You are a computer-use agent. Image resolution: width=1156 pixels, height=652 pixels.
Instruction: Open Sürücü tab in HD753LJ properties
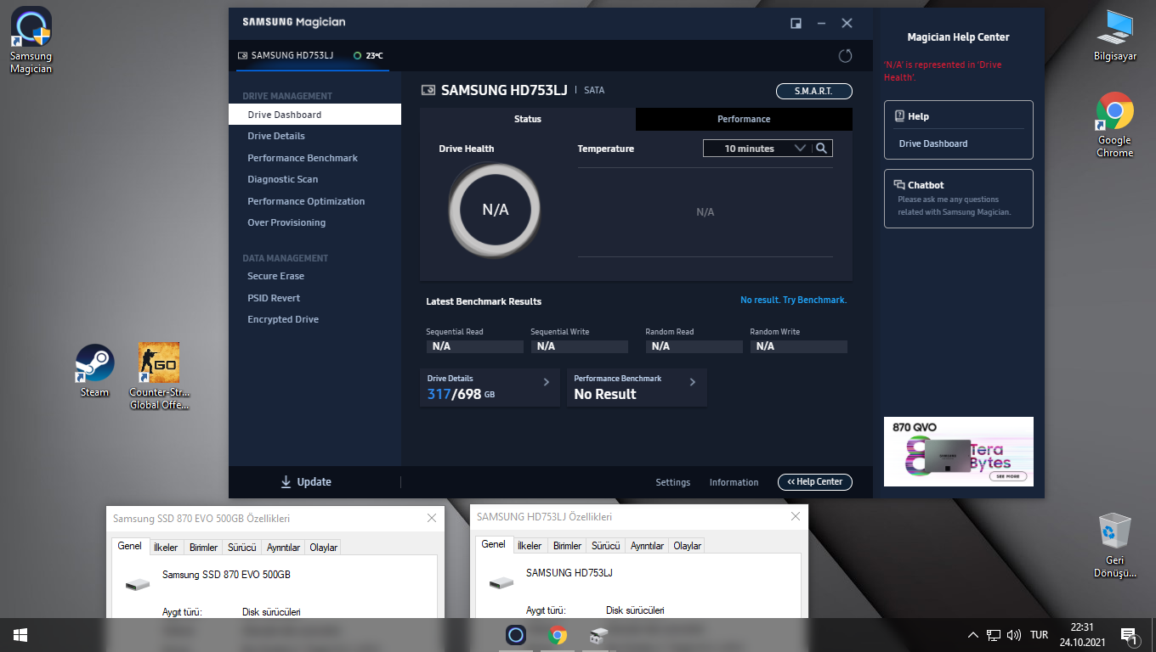[606, 546]
